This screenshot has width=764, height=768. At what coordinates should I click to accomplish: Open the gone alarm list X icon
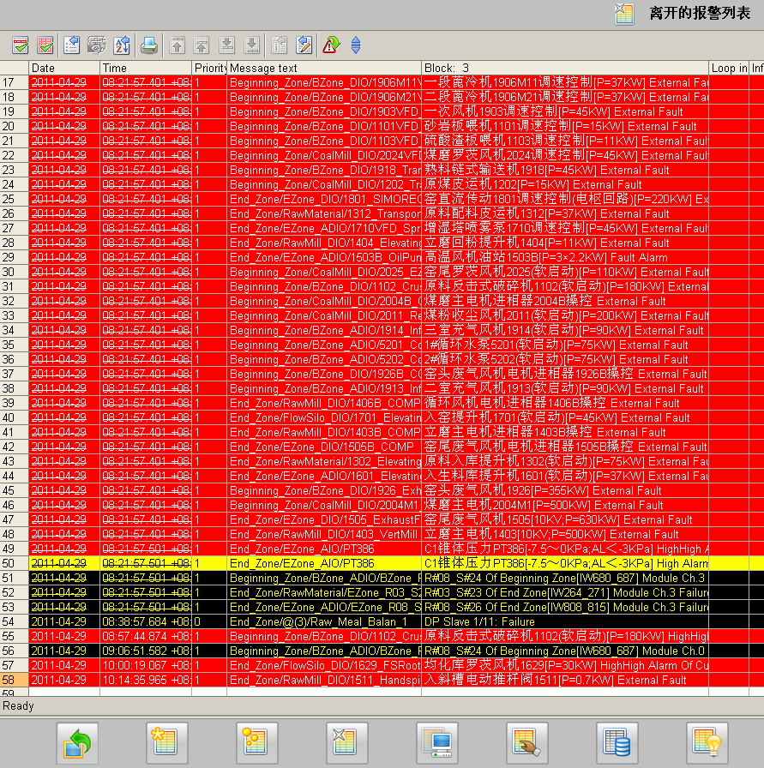(347, 742)
